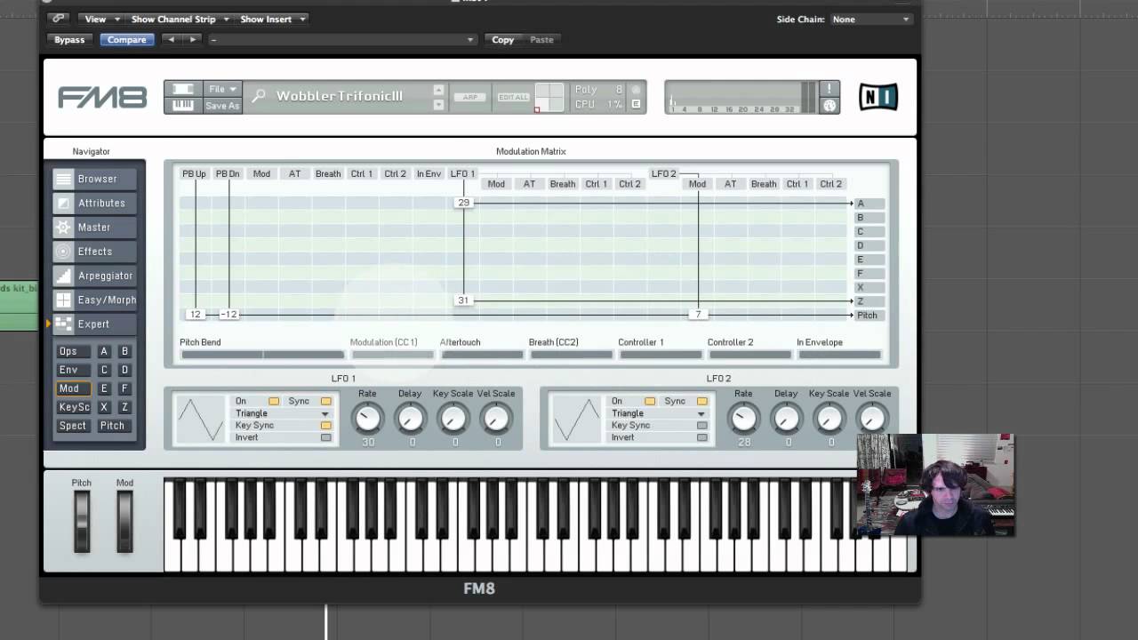Select the Pitch expert tab
The image size is (1138, 640).
112,426
